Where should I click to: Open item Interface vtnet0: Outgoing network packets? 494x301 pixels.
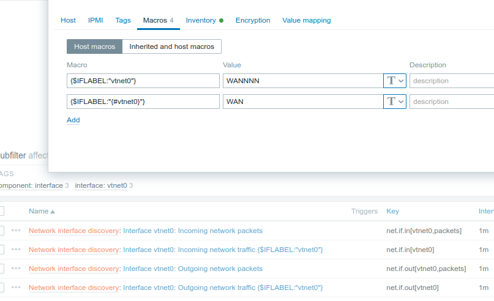(x=192, y=269)
